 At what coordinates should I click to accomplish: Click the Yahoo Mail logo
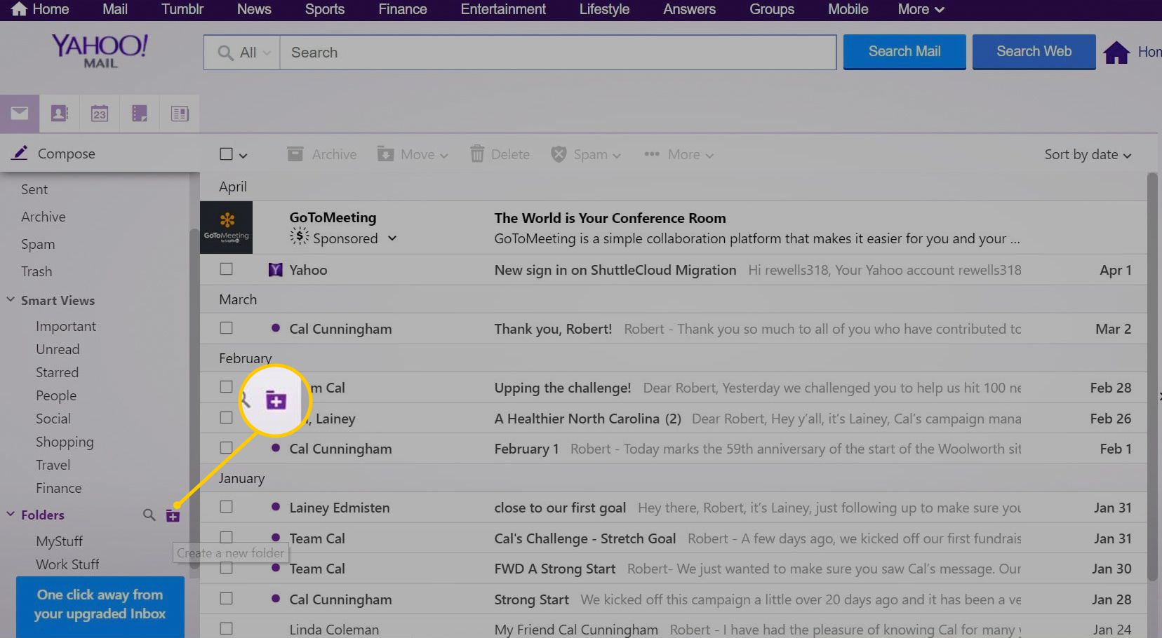point(100,51)
